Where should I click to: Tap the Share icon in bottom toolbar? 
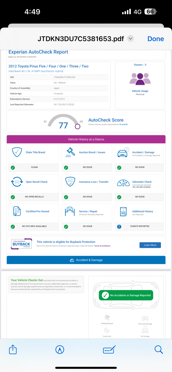click(13, 349)
